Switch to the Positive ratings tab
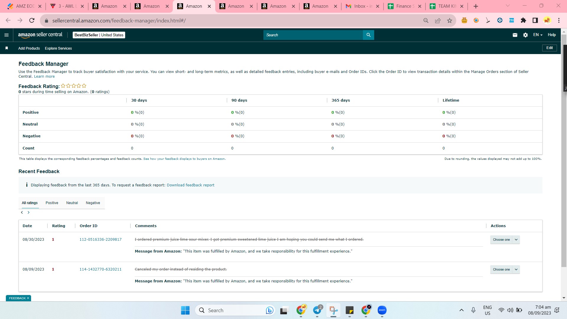The width and height of the screenshot is (567, 319). 52,203
